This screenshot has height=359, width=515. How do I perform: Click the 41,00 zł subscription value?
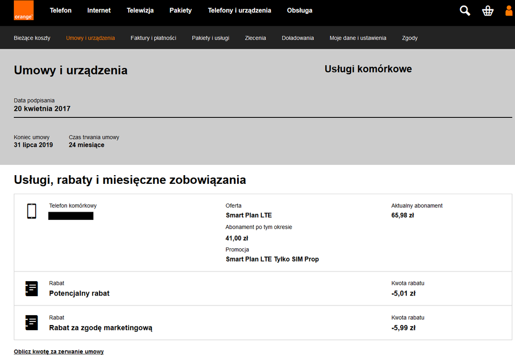237,238
